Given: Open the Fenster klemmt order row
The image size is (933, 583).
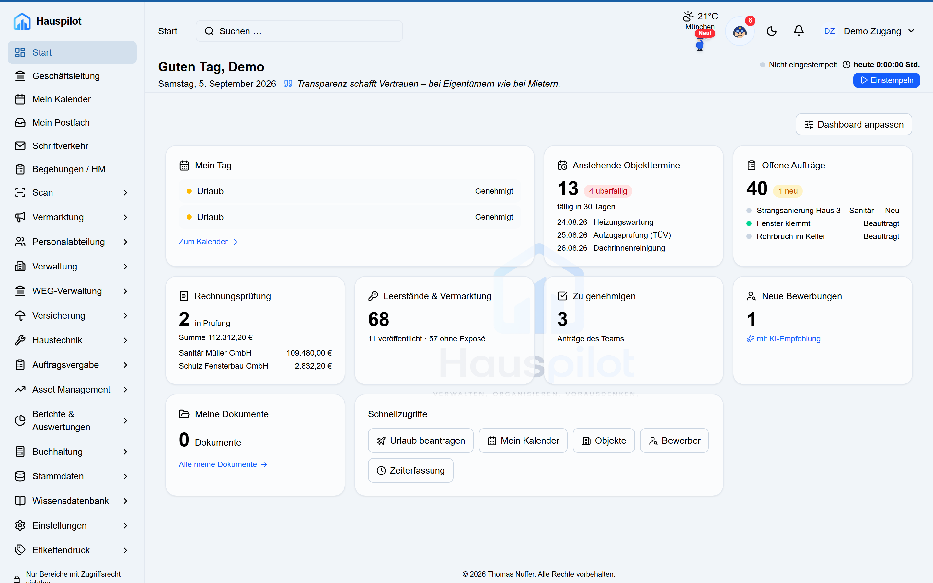Looking at the screenshot, I should coord(823,223).
